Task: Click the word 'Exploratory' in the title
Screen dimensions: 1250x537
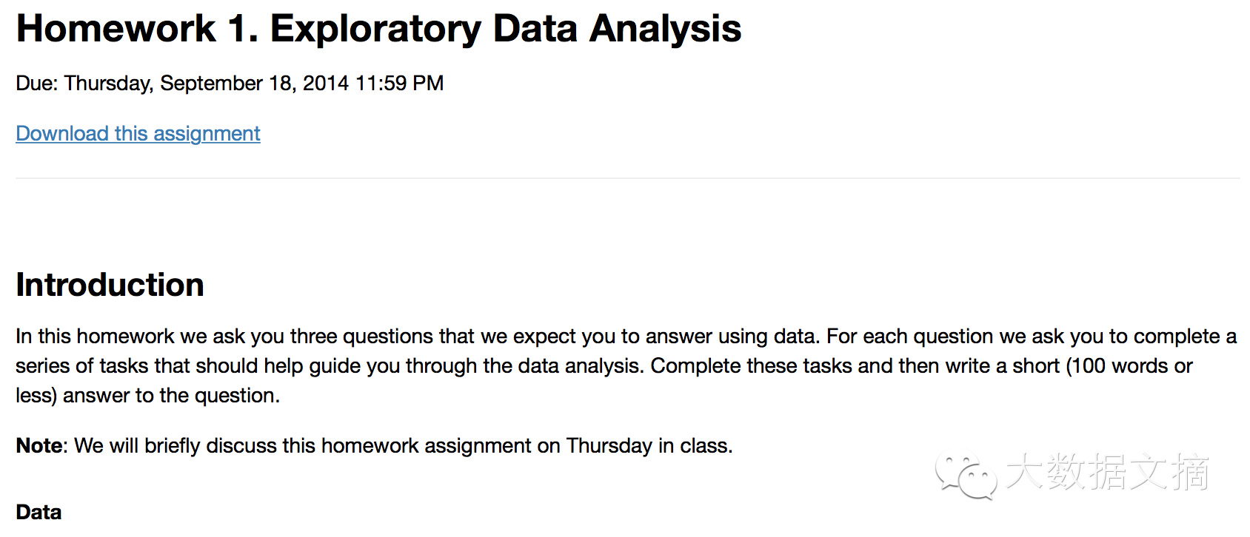Action: point(375,30)
